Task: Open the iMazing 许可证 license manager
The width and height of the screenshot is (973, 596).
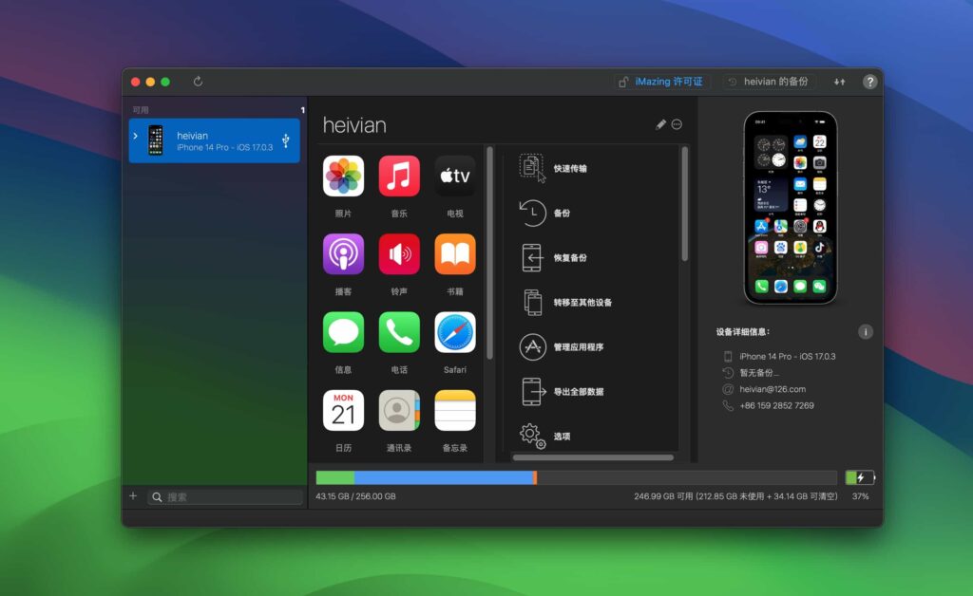Action: [x=661, y=81]
